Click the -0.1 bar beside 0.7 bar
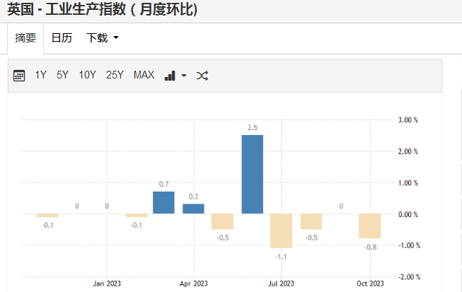Screen dimensions: 462x292 point(136,216)
